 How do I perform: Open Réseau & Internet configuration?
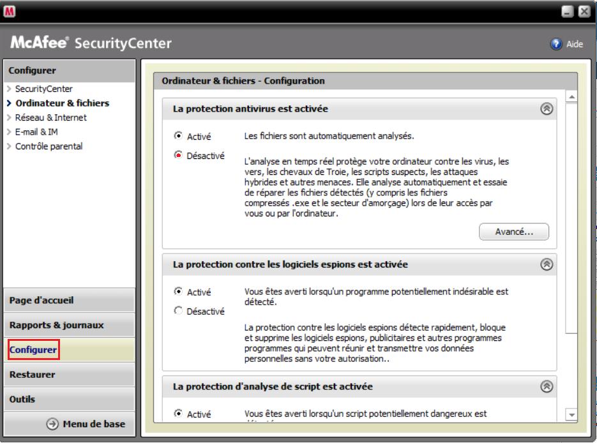click(51, 117)
